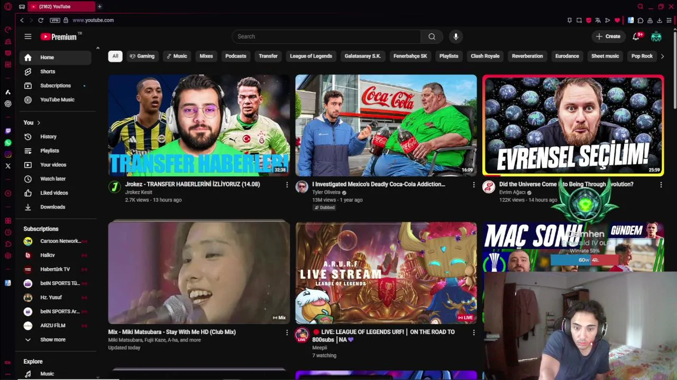Open options for the Evrim Ağacı Universe video

point(661,185)
